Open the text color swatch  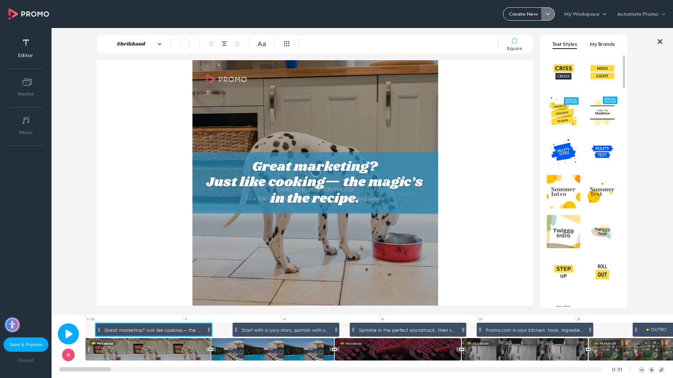pyautogui.click(x=185, y=44)
